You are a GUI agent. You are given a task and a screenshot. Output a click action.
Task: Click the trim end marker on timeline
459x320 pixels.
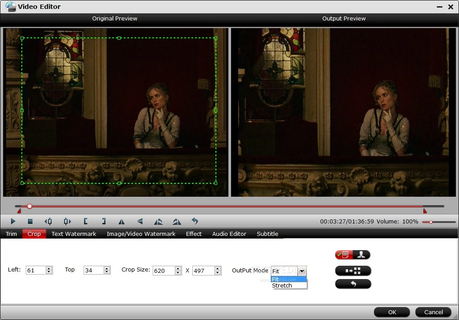[425, 211]
